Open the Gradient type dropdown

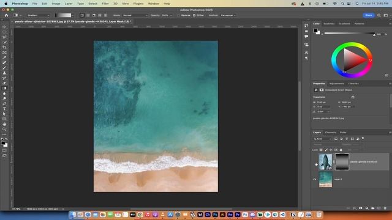point(39,15)
